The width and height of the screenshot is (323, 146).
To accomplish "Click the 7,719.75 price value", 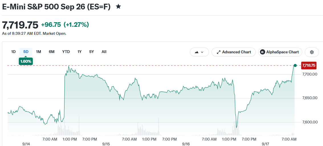I will pyautogui.click(x=20, y=25).
